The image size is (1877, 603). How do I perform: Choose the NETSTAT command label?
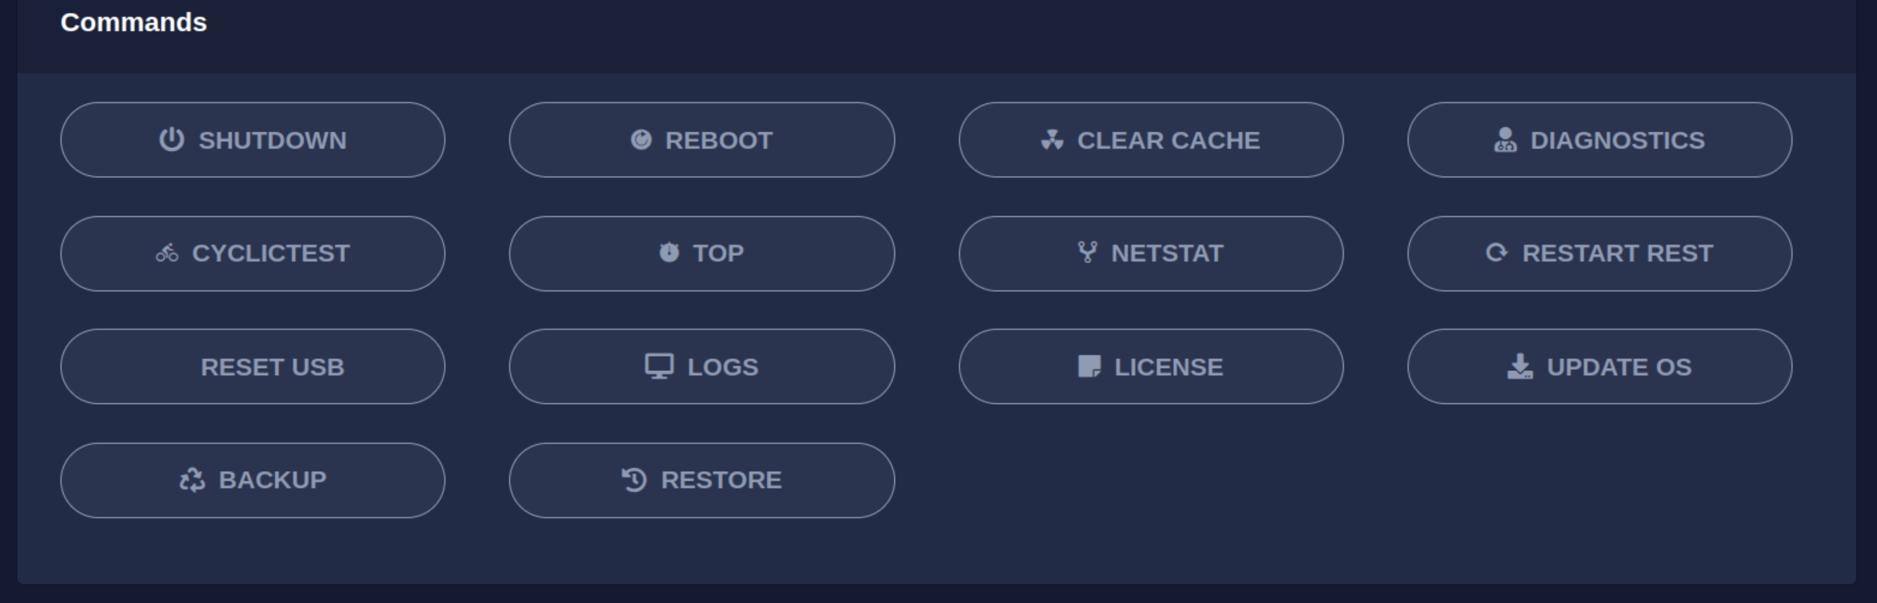click(x=1167, y=254)
